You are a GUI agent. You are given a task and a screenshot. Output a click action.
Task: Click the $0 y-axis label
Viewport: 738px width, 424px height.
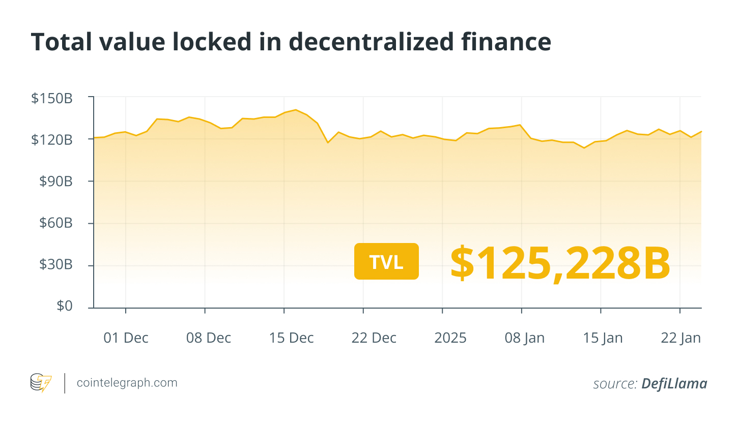click(x=64, y=306)
